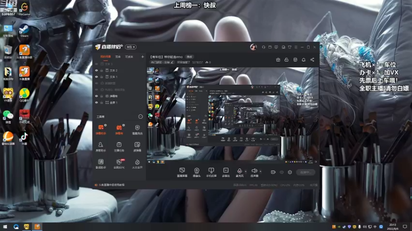
Task: Open the 读弹幕 tool
Action: [x=137, y=147]
